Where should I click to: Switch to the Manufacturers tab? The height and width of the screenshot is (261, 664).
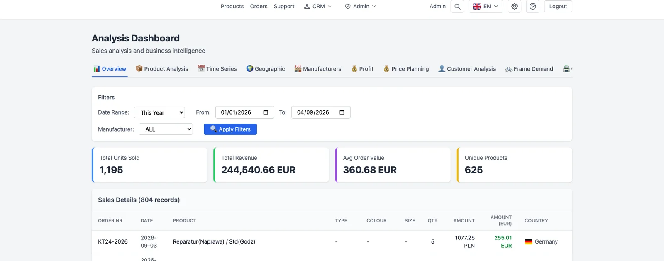[x=318, y=69]
